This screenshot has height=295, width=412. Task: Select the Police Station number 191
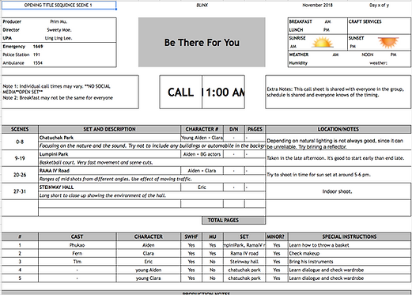36,55
